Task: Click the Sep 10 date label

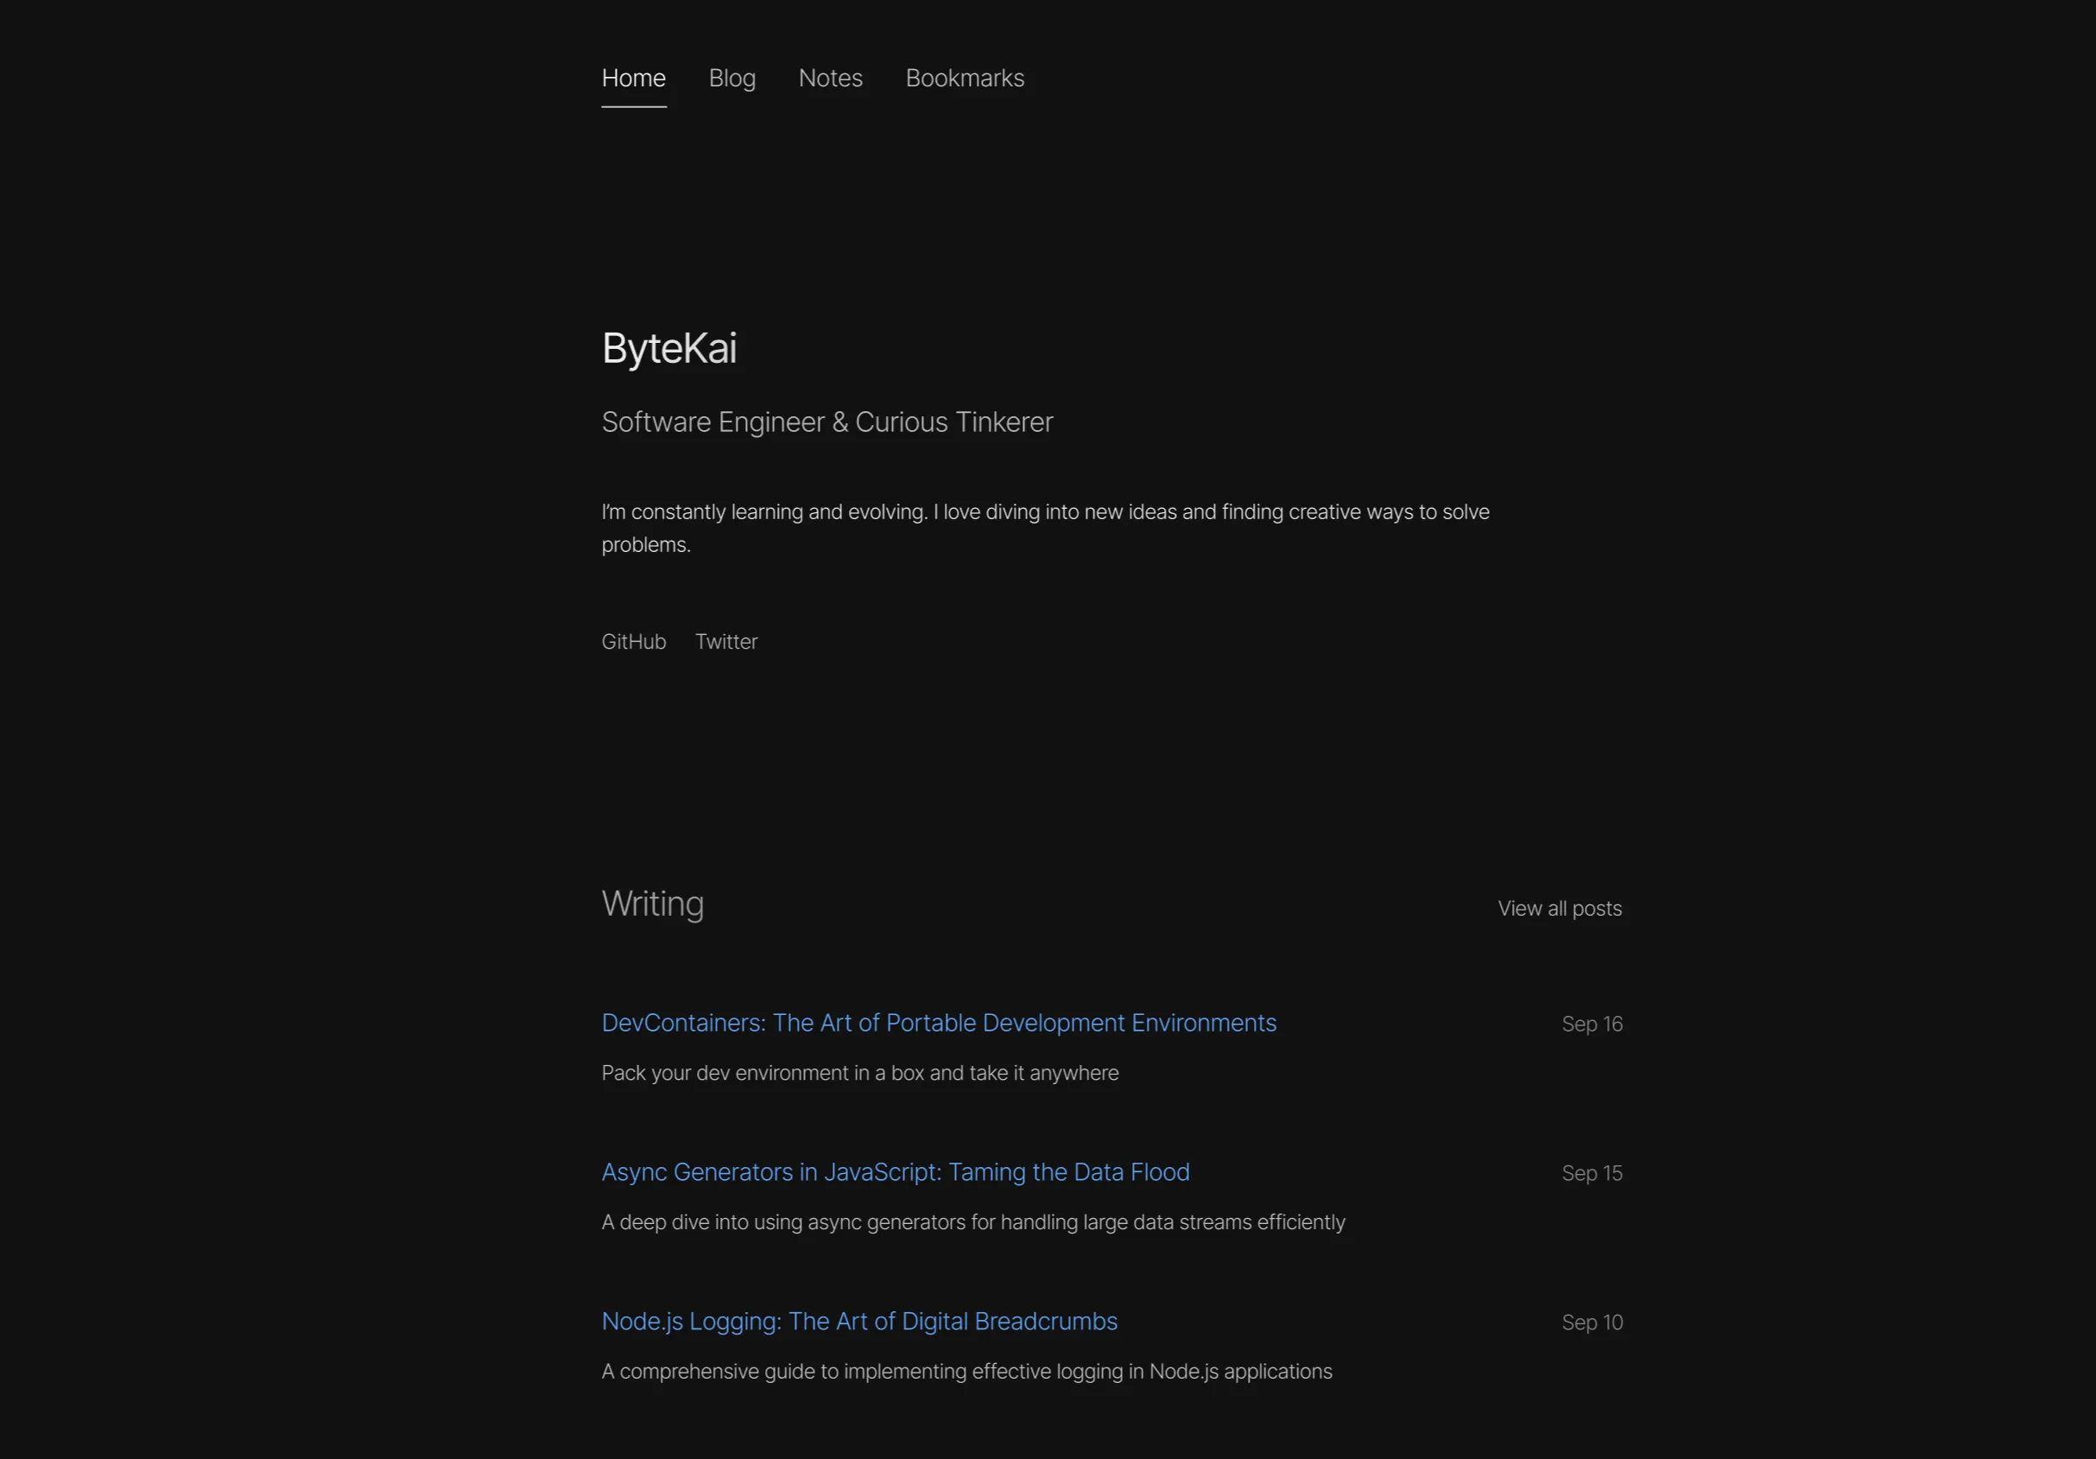Action: 1591,1322
